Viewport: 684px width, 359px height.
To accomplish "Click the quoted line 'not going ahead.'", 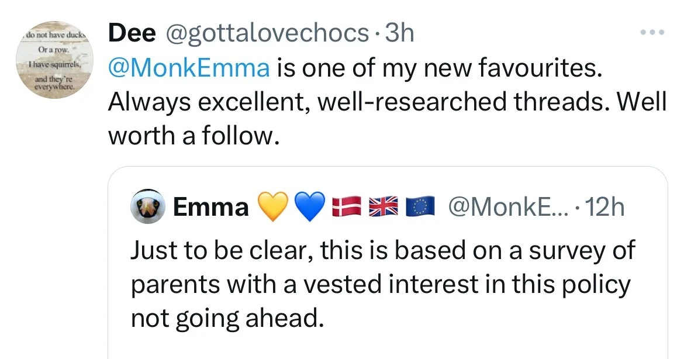I will [x=226, y=318].
